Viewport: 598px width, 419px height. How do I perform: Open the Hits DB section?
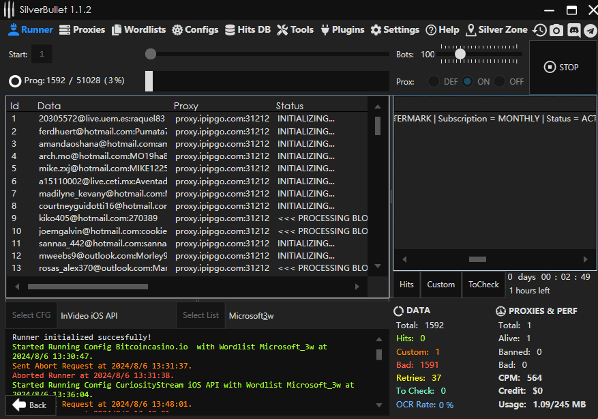coord(248,30)
